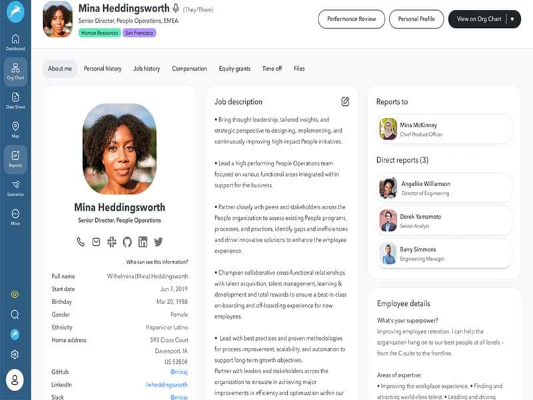
Task: Click the Human Resources tag
Action: [99, 33]
